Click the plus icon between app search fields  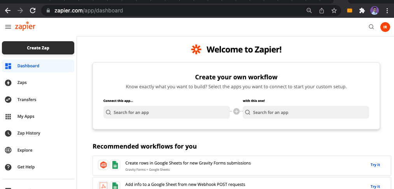[236, 111]
